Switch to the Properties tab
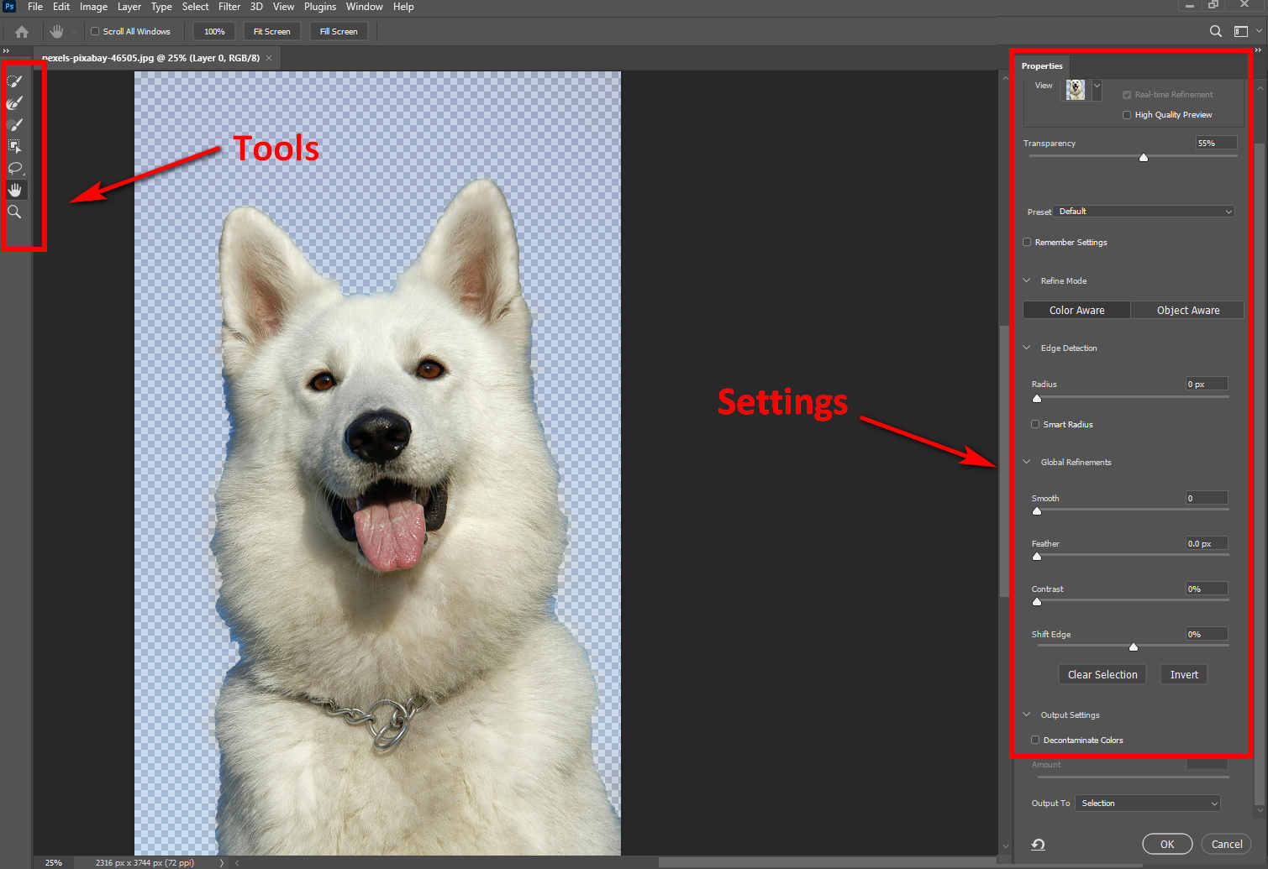The height and width of the screenshot is (869, 1268). tap(1042, 65)
